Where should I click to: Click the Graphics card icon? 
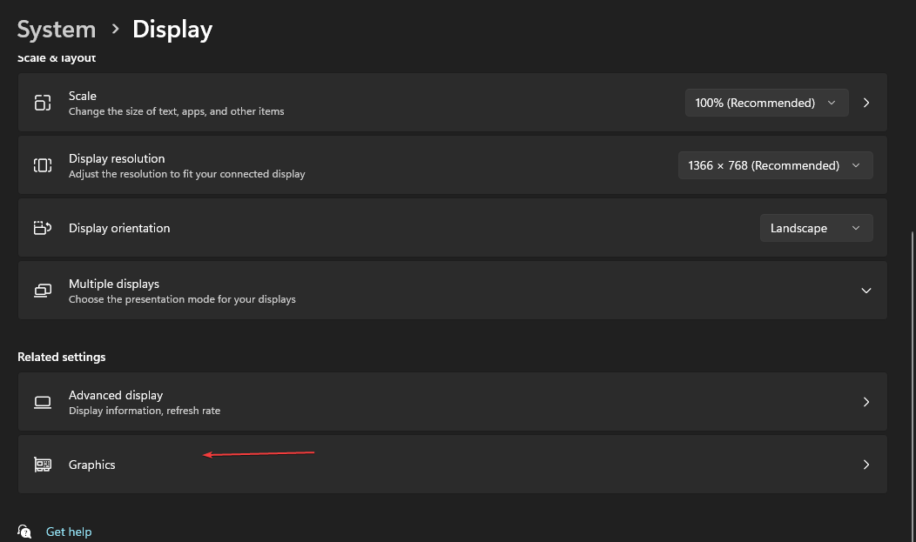point(43,464)
